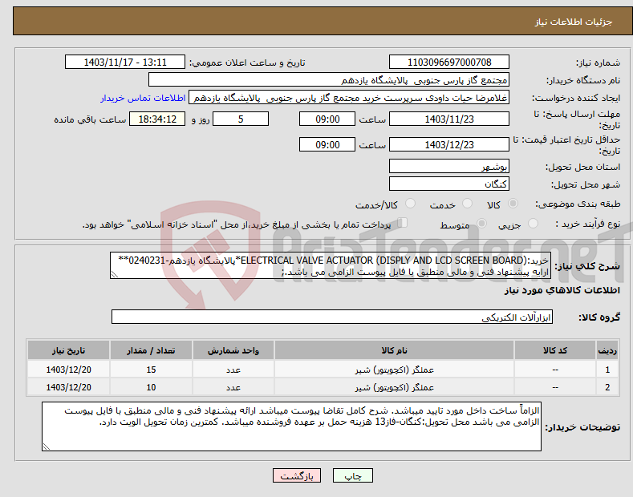Click the نام کالا column header

point(394,350)
